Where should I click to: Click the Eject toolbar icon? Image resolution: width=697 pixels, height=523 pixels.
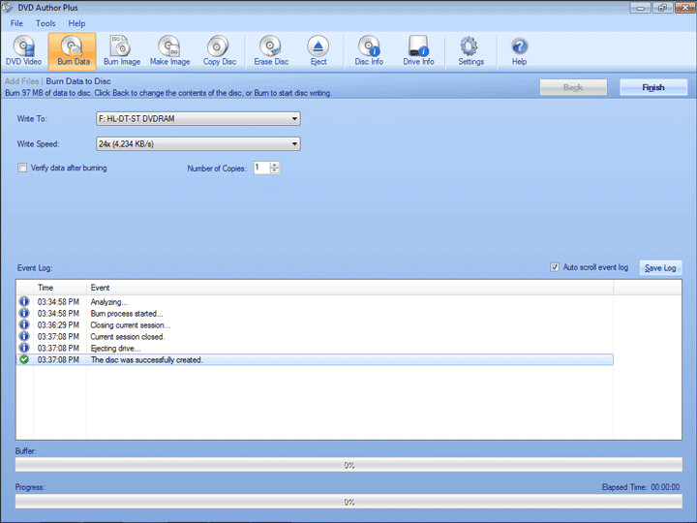[318, 51]
